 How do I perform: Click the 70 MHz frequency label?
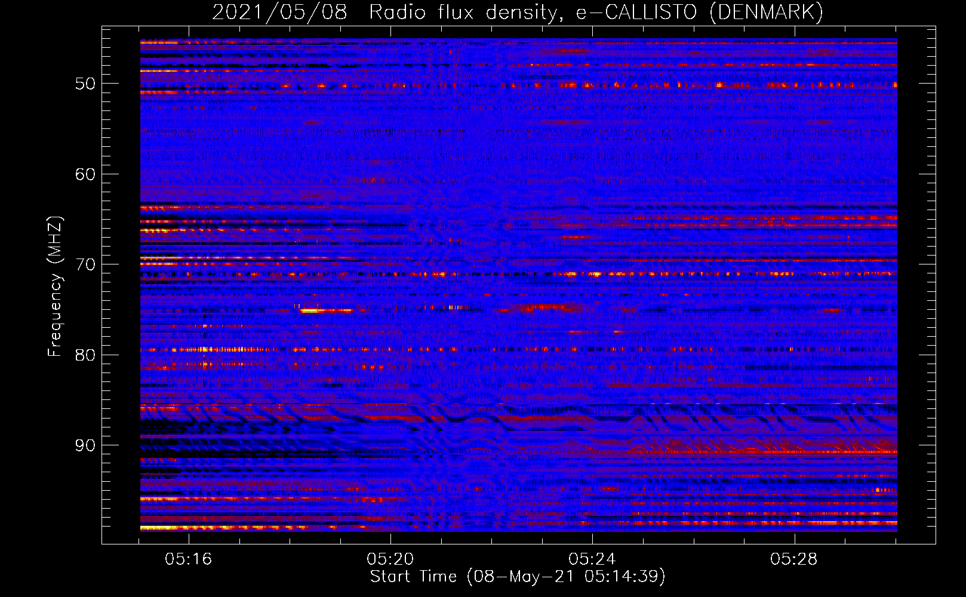[x=85, y=264]
